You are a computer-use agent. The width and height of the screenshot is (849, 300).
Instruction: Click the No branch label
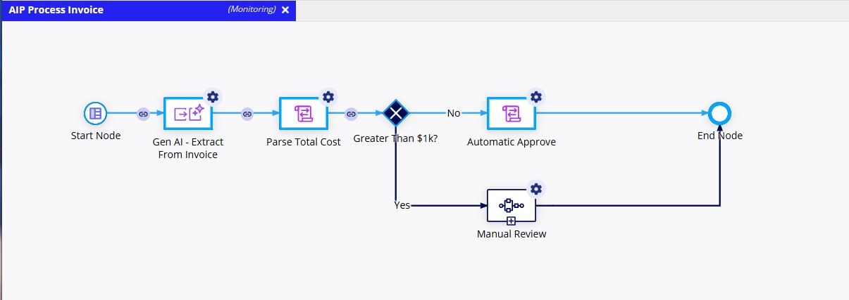(x=454, y=113)
